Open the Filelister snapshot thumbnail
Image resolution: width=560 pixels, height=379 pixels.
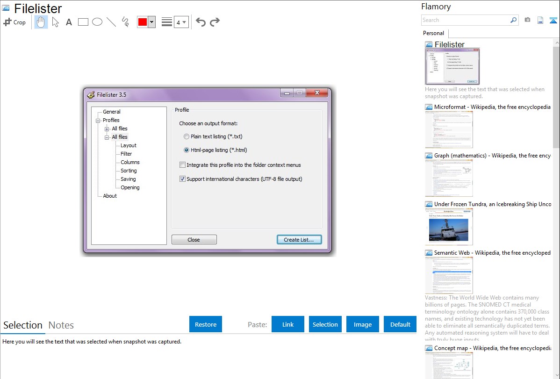452,66
